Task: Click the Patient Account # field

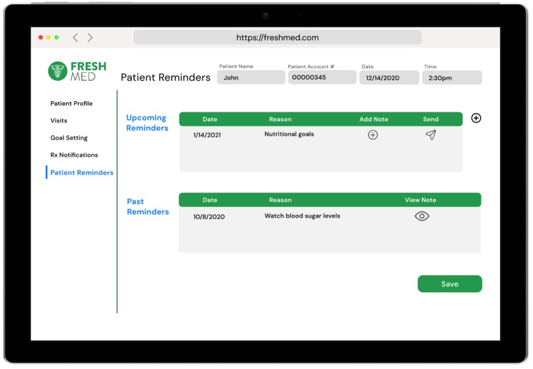Action: coord(322,77)
